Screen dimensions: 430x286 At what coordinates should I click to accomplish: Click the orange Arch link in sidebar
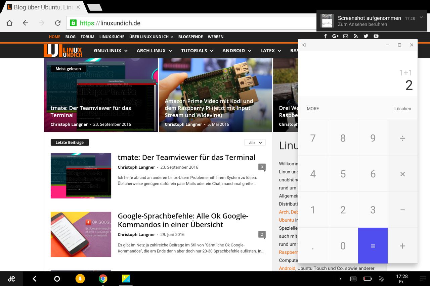pyautogui.click(x=284, y=212)
